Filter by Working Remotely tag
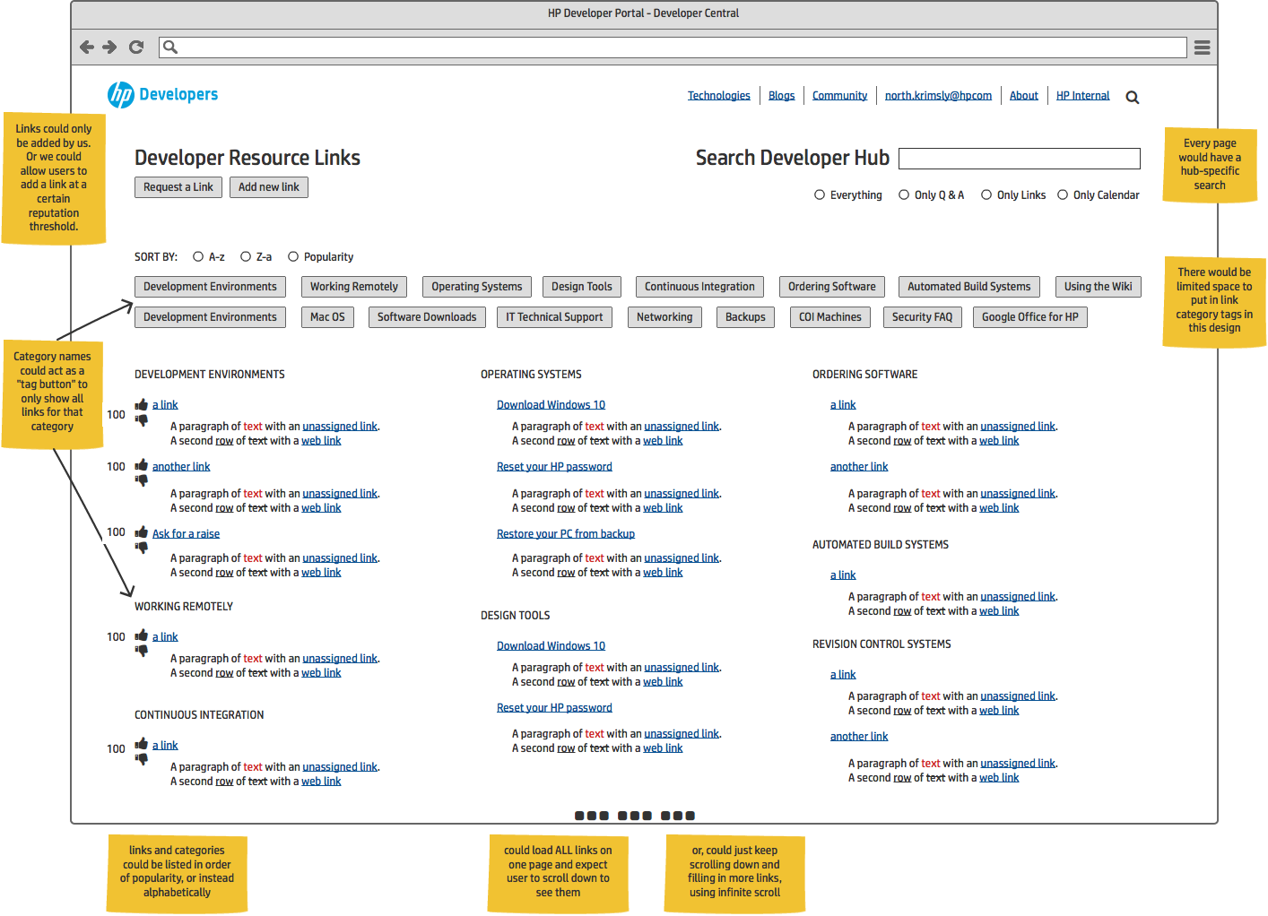 [x=354, y=287]
